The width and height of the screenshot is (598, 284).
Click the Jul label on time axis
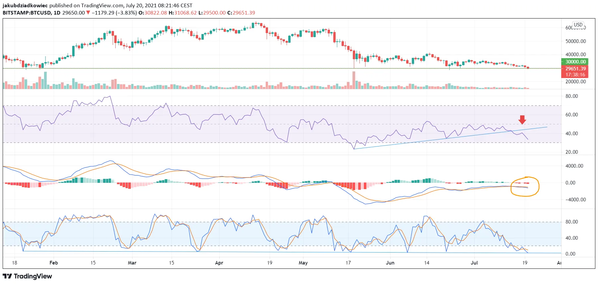[x=474, y=263]
